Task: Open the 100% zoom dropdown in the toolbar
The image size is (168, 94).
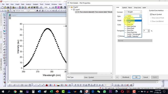Action: click(50, 7)
